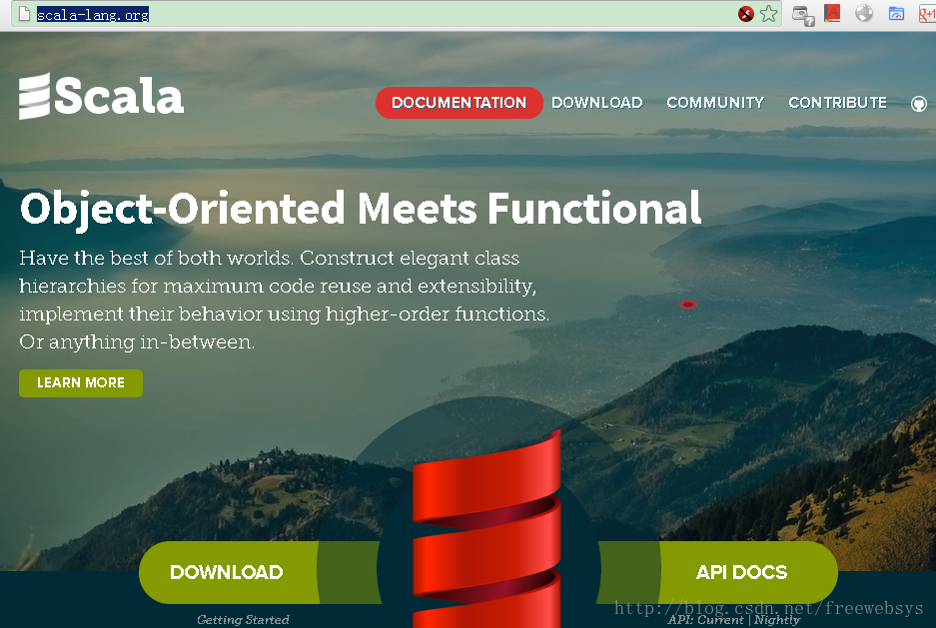The image size is (936, 628).
Task: Click the LEARN MORE button
Action: 81,382
